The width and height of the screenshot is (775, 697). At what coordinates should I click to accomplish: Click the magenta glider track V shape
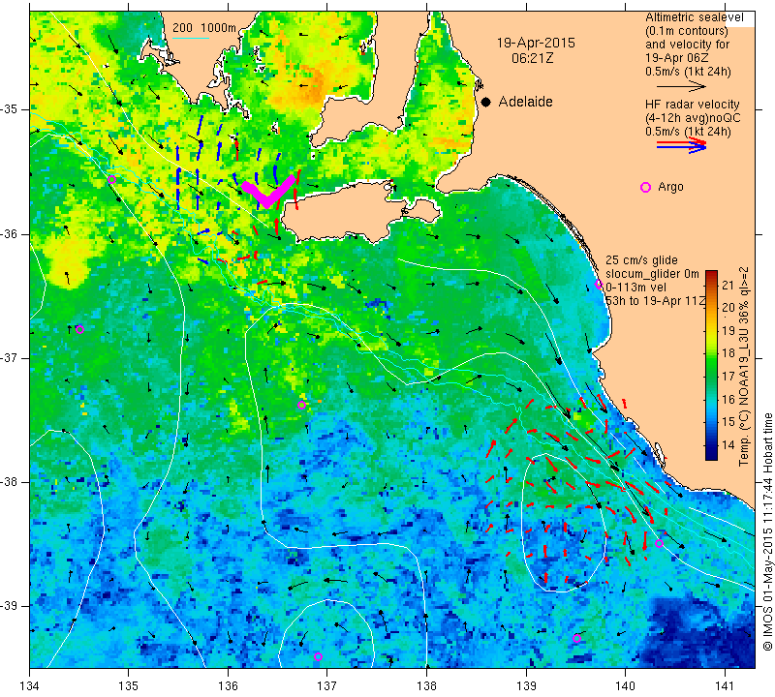pyautogui.click(x=268, y=190)
